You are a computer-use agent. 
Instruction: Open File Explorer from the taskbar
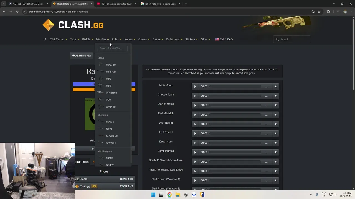(x=177, y=195)
